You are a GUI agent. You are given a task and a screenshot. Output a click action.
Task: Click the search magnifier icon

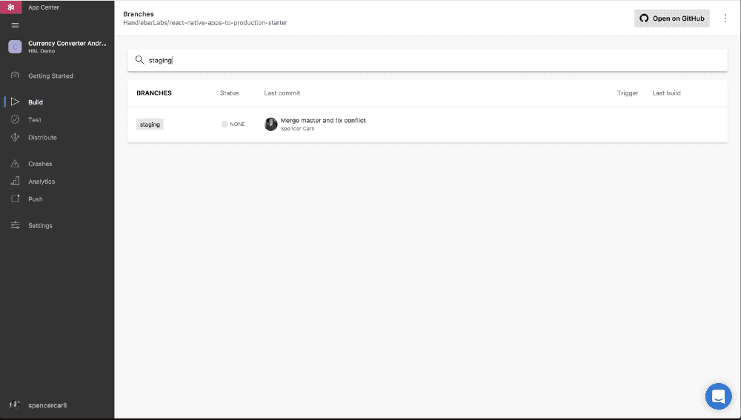139,60
